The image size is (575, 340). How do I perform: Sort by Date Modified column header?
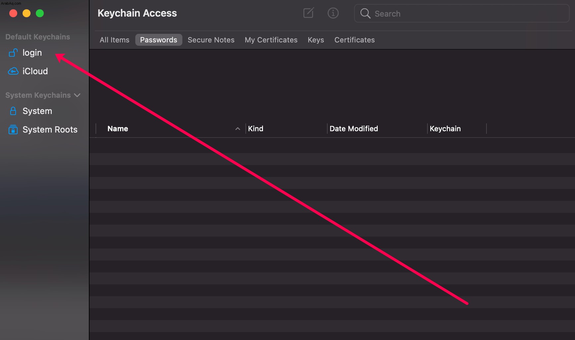377,129
